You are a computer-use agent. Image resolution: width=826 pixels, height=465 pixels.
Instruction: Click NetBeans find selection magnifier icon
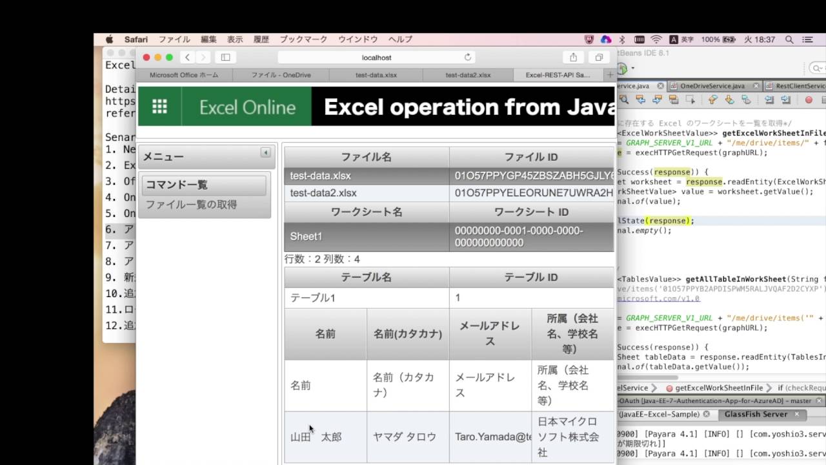pos(624,100)
